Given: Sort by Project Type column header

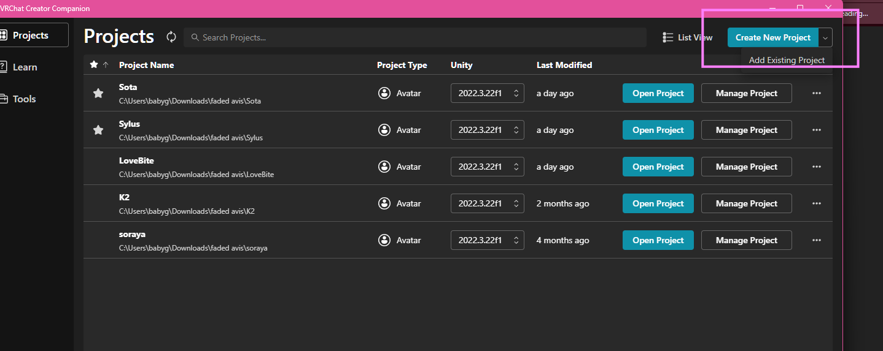Looking at the screenshot, I should [402, 65].
